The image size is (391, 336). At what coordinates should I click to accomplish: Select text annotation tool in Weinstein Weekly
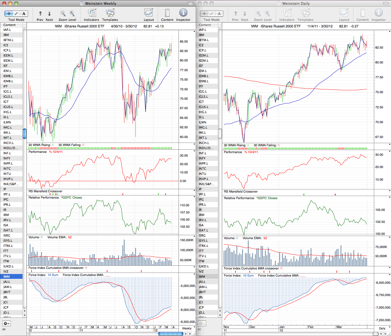24,13
